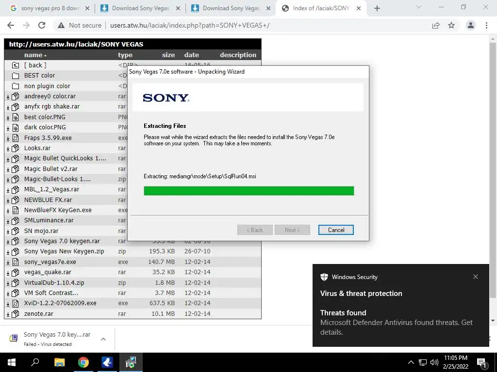Image resolution: width=497 pixels, height=372 pixels.
Task: Open a new browser tab
Action: point(377,9)
